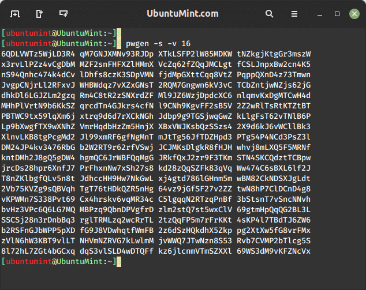Click the password 69gtmHpQqQG2BL3L

point(274,210)
